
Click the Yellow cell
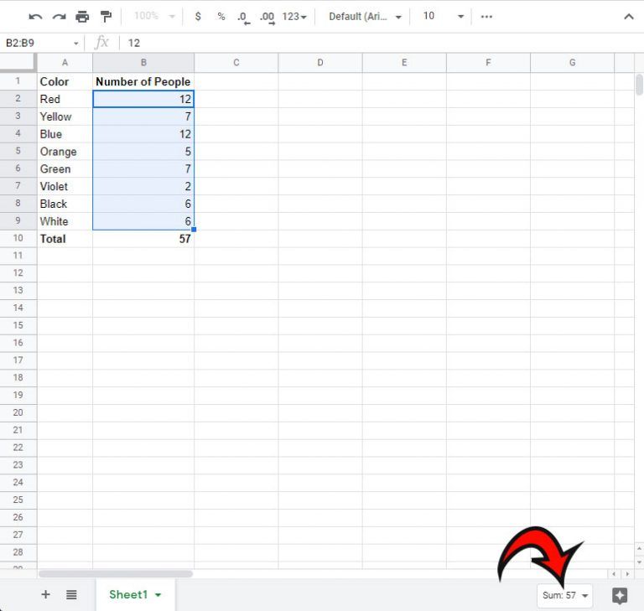pyautogui.click(x=65, y=117)
